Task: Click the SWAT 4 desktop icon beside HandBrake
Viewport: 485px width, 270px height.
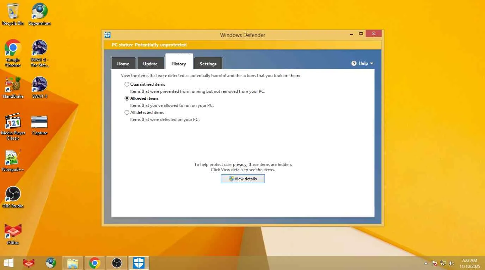Action: (x=39, y=88)
